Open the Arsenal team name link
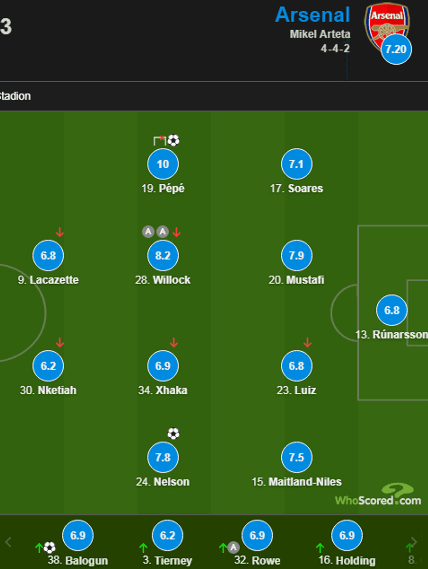Image resolution: width=428 pixels, height=569 pixels. pyautogui.click(x=313, y=15)
